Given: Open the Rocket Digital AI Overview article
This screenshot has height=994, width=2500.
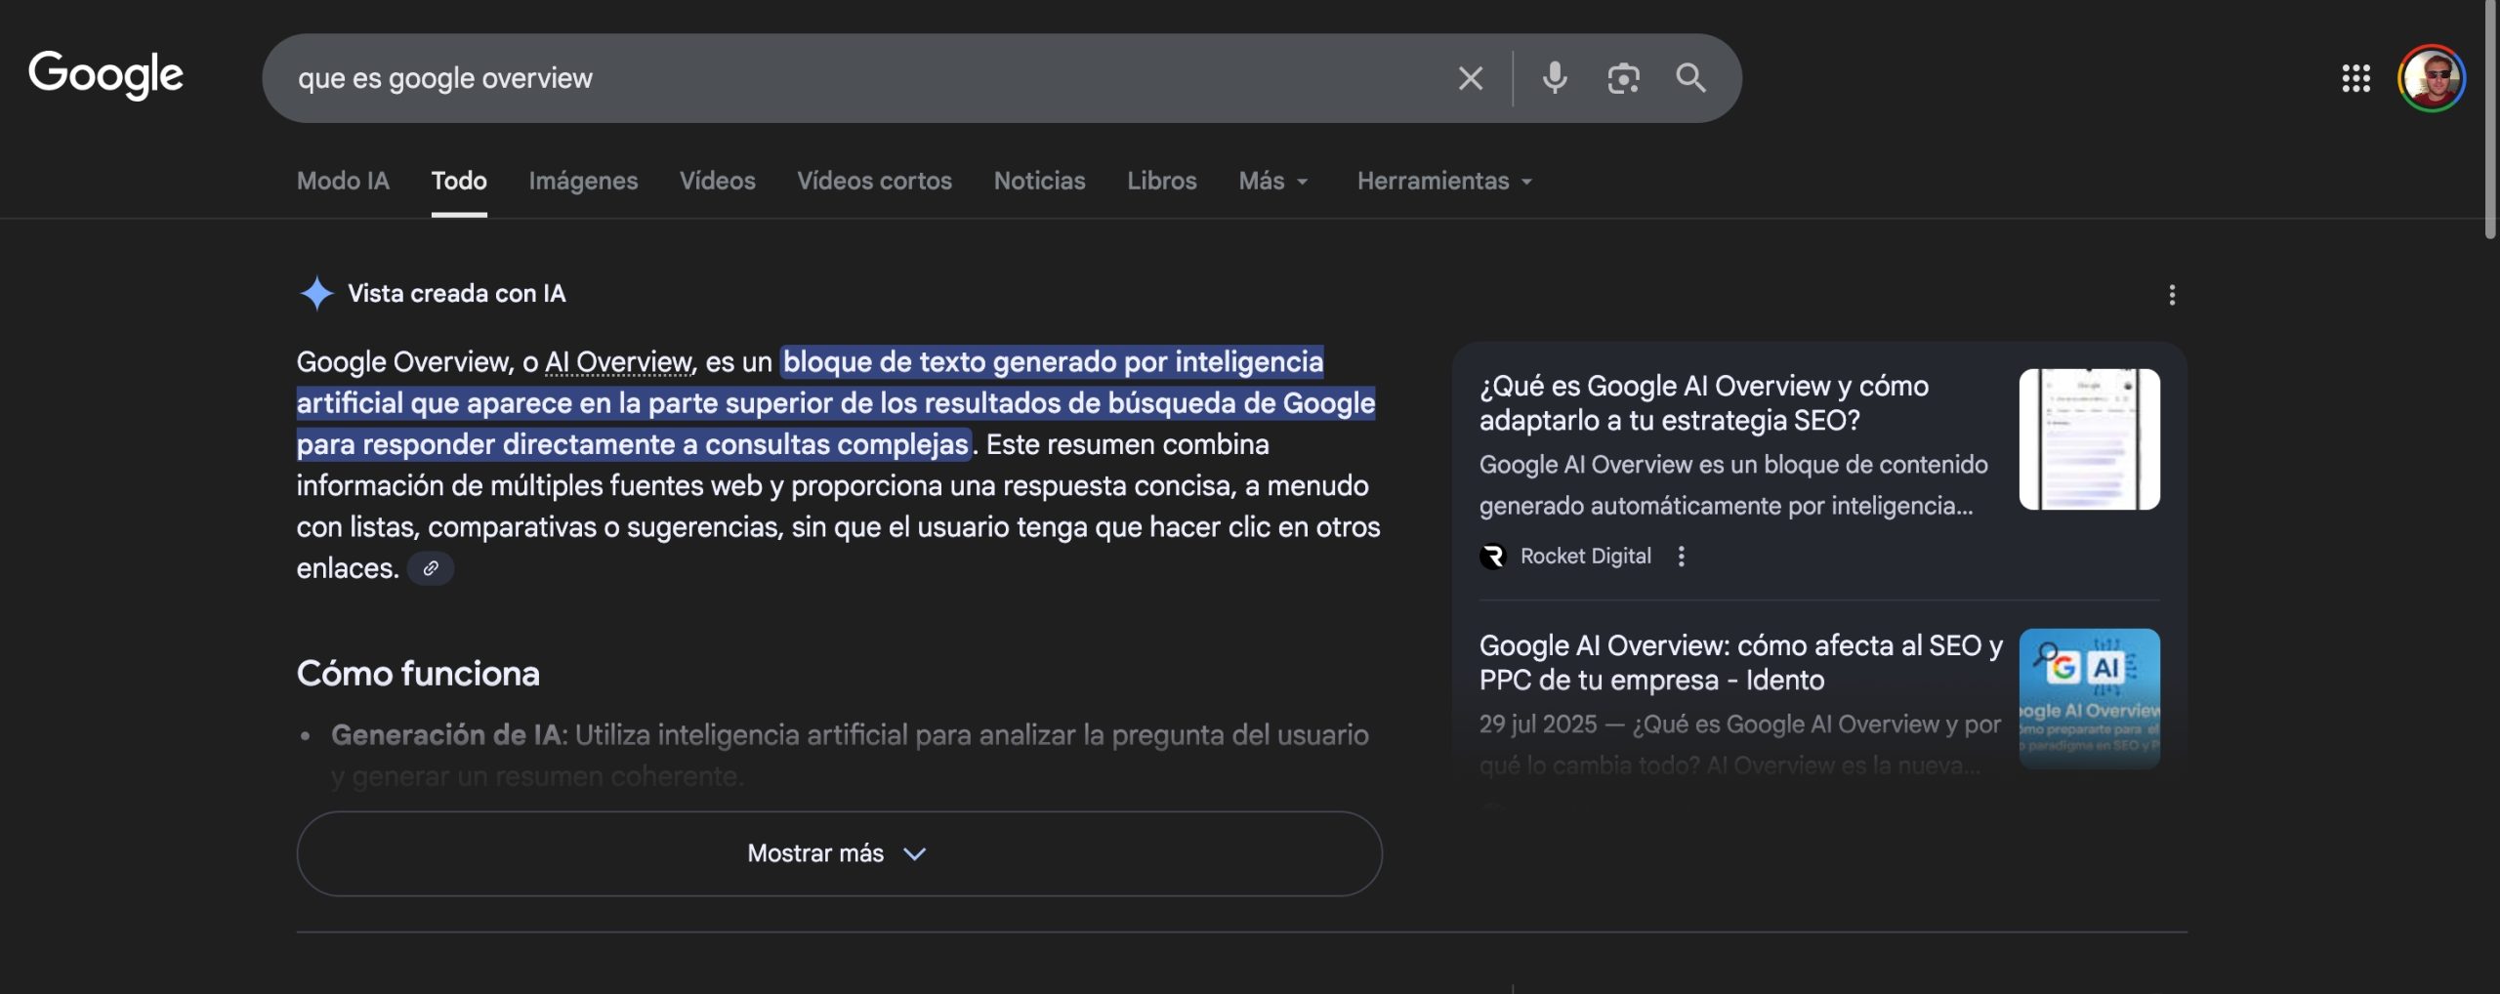Looking at the screenshot, I should tap(1703, 402).
